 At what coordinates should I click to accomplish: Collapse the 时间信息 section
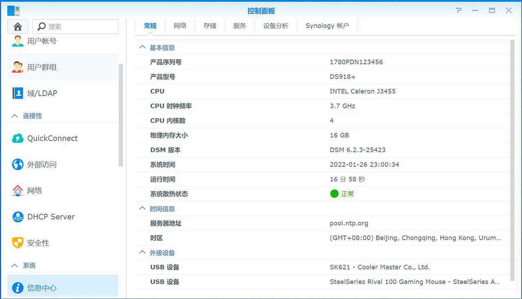tap(142, 208)
